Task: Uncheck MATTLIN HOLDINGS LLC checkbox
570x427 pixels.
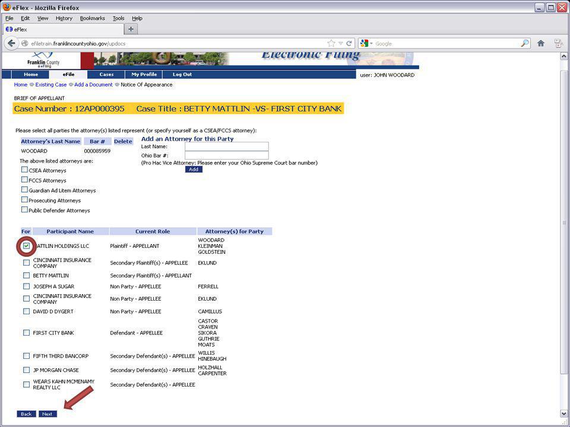Action: tap(26, 246)
